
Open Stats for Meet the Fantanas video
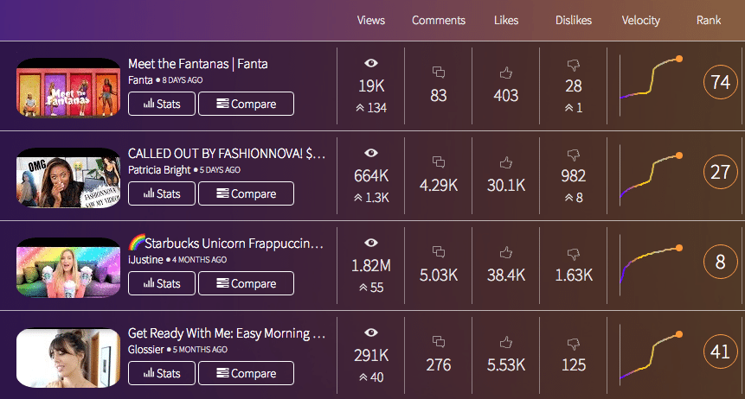coord(162,104)
